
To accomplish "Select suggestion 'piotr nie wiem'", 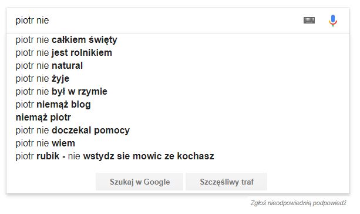I will (x=178, y=143).
